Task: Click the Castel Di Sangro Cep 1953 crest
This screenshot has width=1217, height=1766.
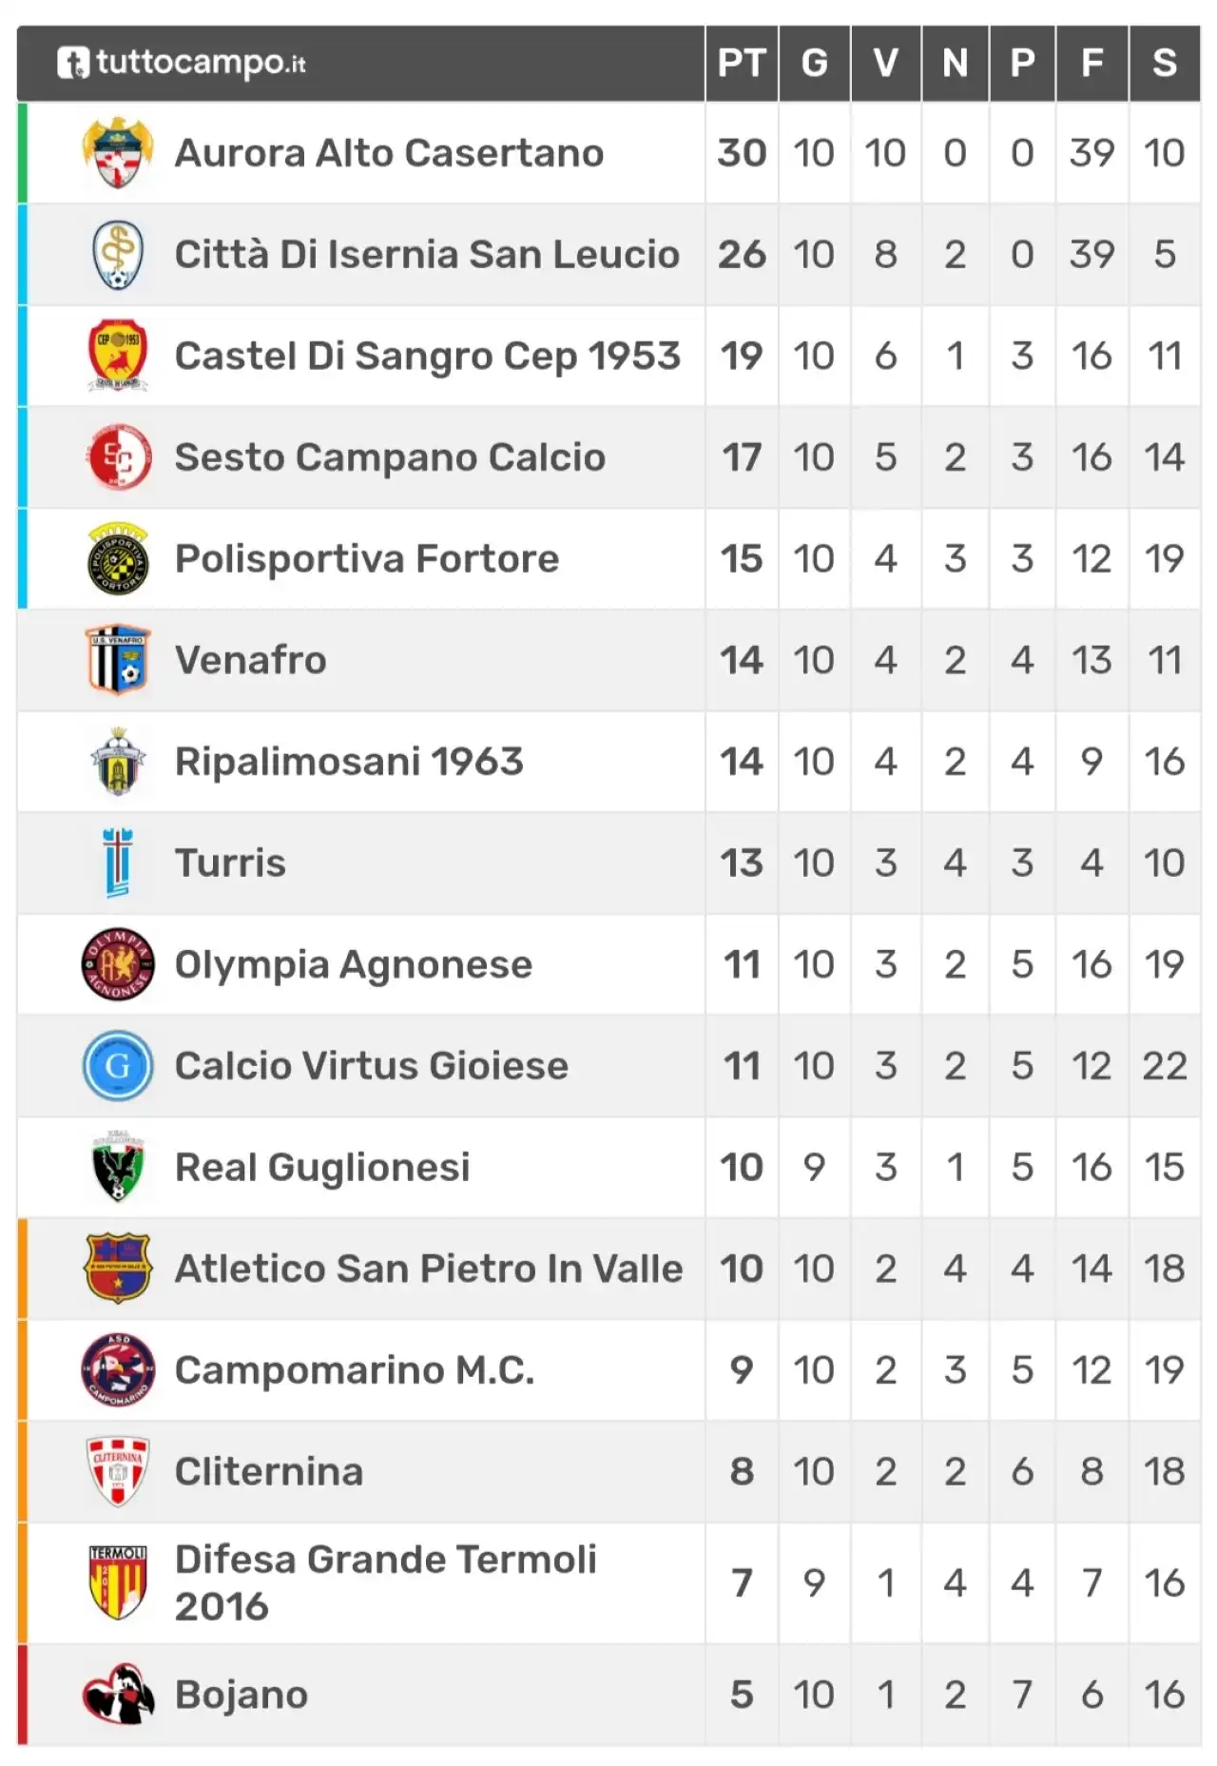Action: [x=118, y=356]
